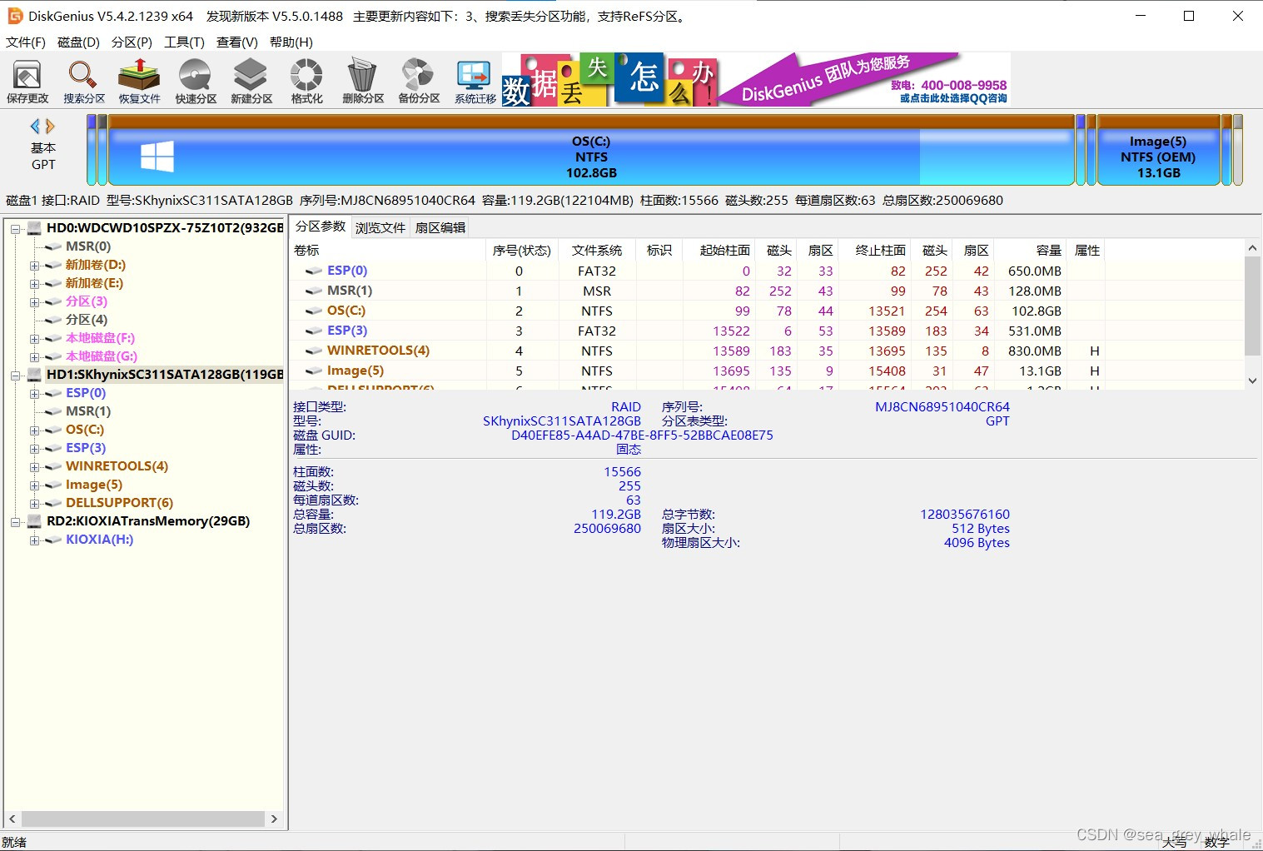Open the 工具(T) menu
The width and height of the screenshot is (1263, 851).
click(x=184, y=42)
